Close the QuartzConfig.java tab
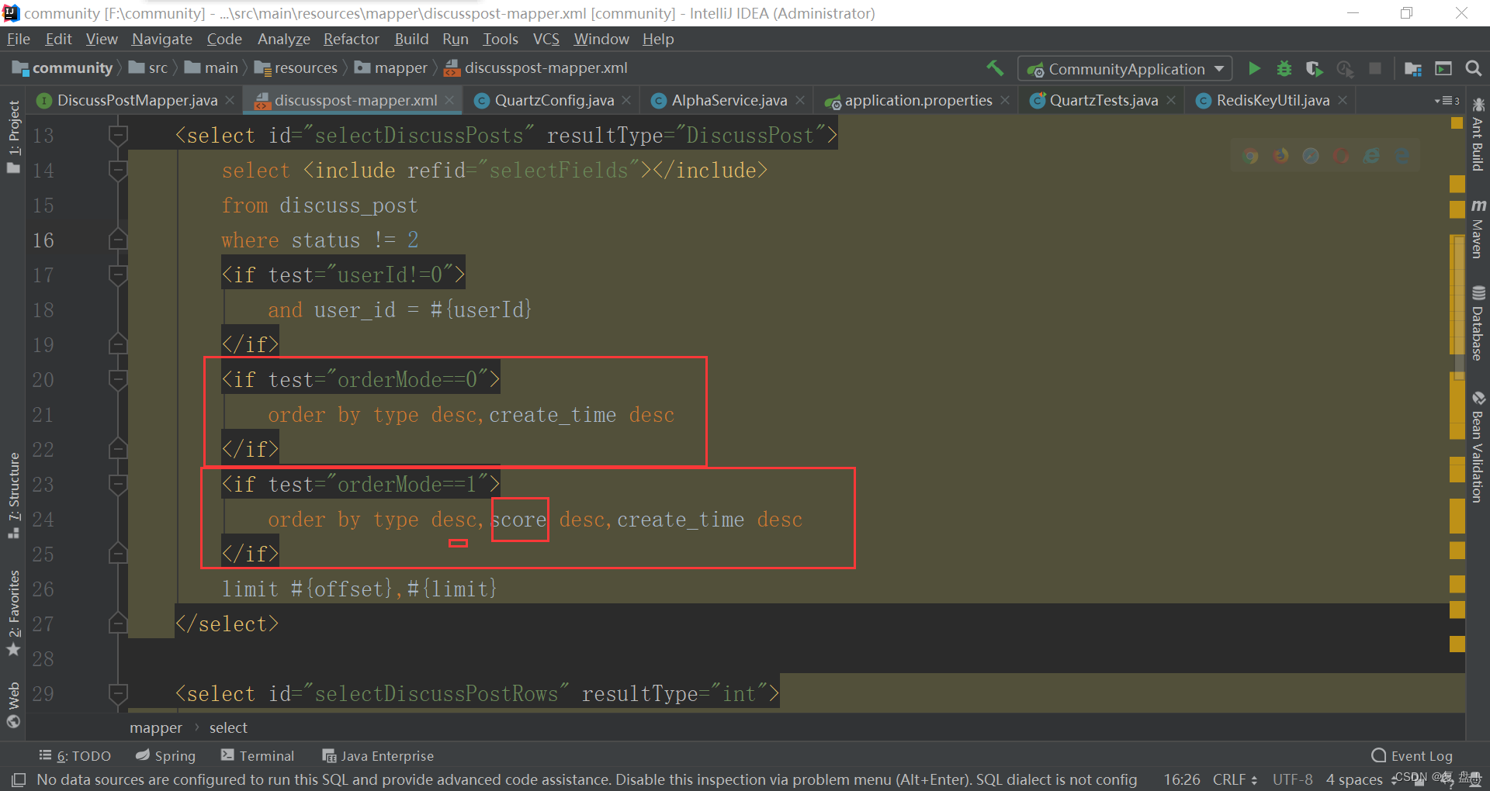Image resolution: width=1490 pixels, height=791 pixels. (x=626, y=101)
